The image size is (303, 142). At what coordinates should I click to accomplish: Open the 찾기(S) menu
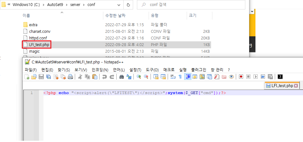click(64, 70)
